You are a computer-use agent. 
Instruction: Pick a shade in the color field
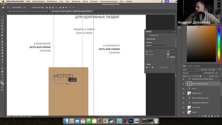[x=201, y=44]
